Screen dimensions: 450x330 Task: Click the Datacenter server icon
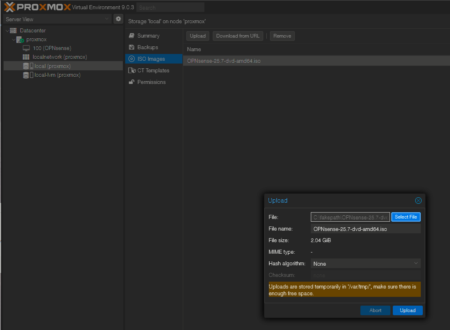point(13,30)
